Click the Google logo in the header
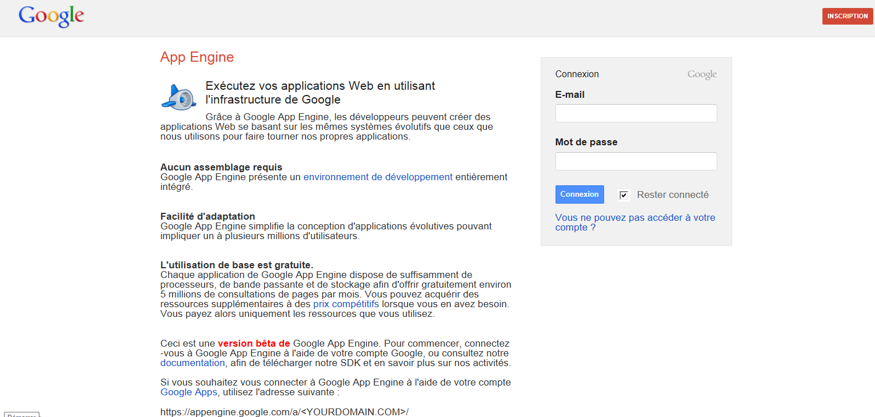Screen dimensions: 875x417 pos(51,16)
